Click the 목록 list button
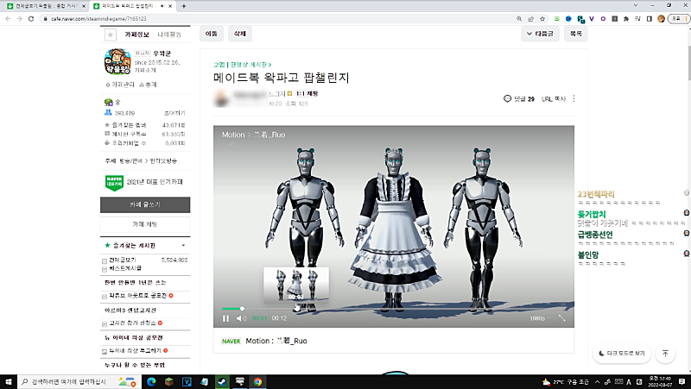691x389 pixels. [x=575, y=34]
